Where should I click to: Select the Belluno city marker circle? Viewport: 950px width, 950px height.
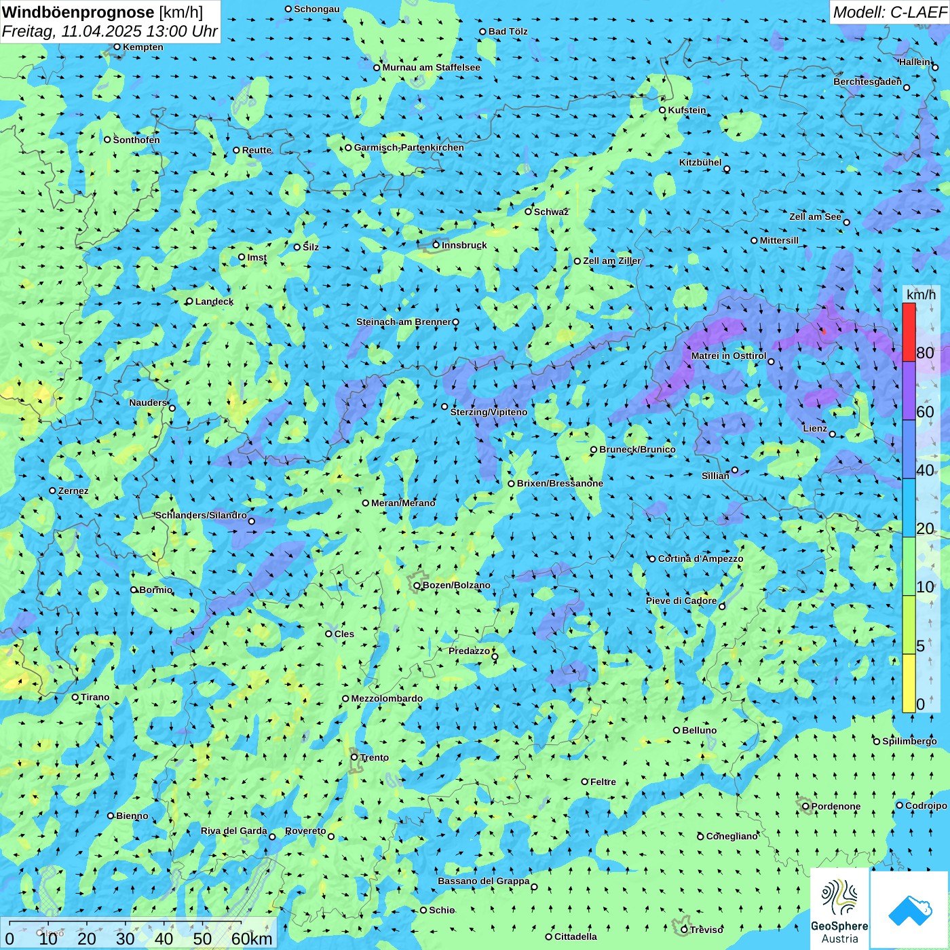tap(677, 730)
